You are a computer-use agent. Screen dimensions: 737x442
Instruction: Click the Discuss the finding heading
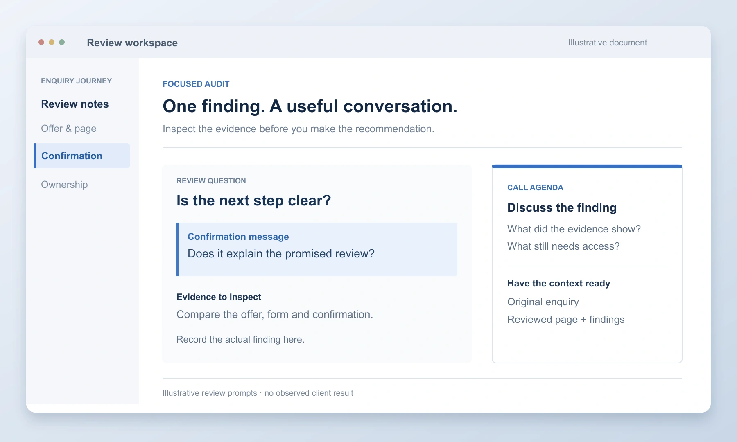(562, 207)
